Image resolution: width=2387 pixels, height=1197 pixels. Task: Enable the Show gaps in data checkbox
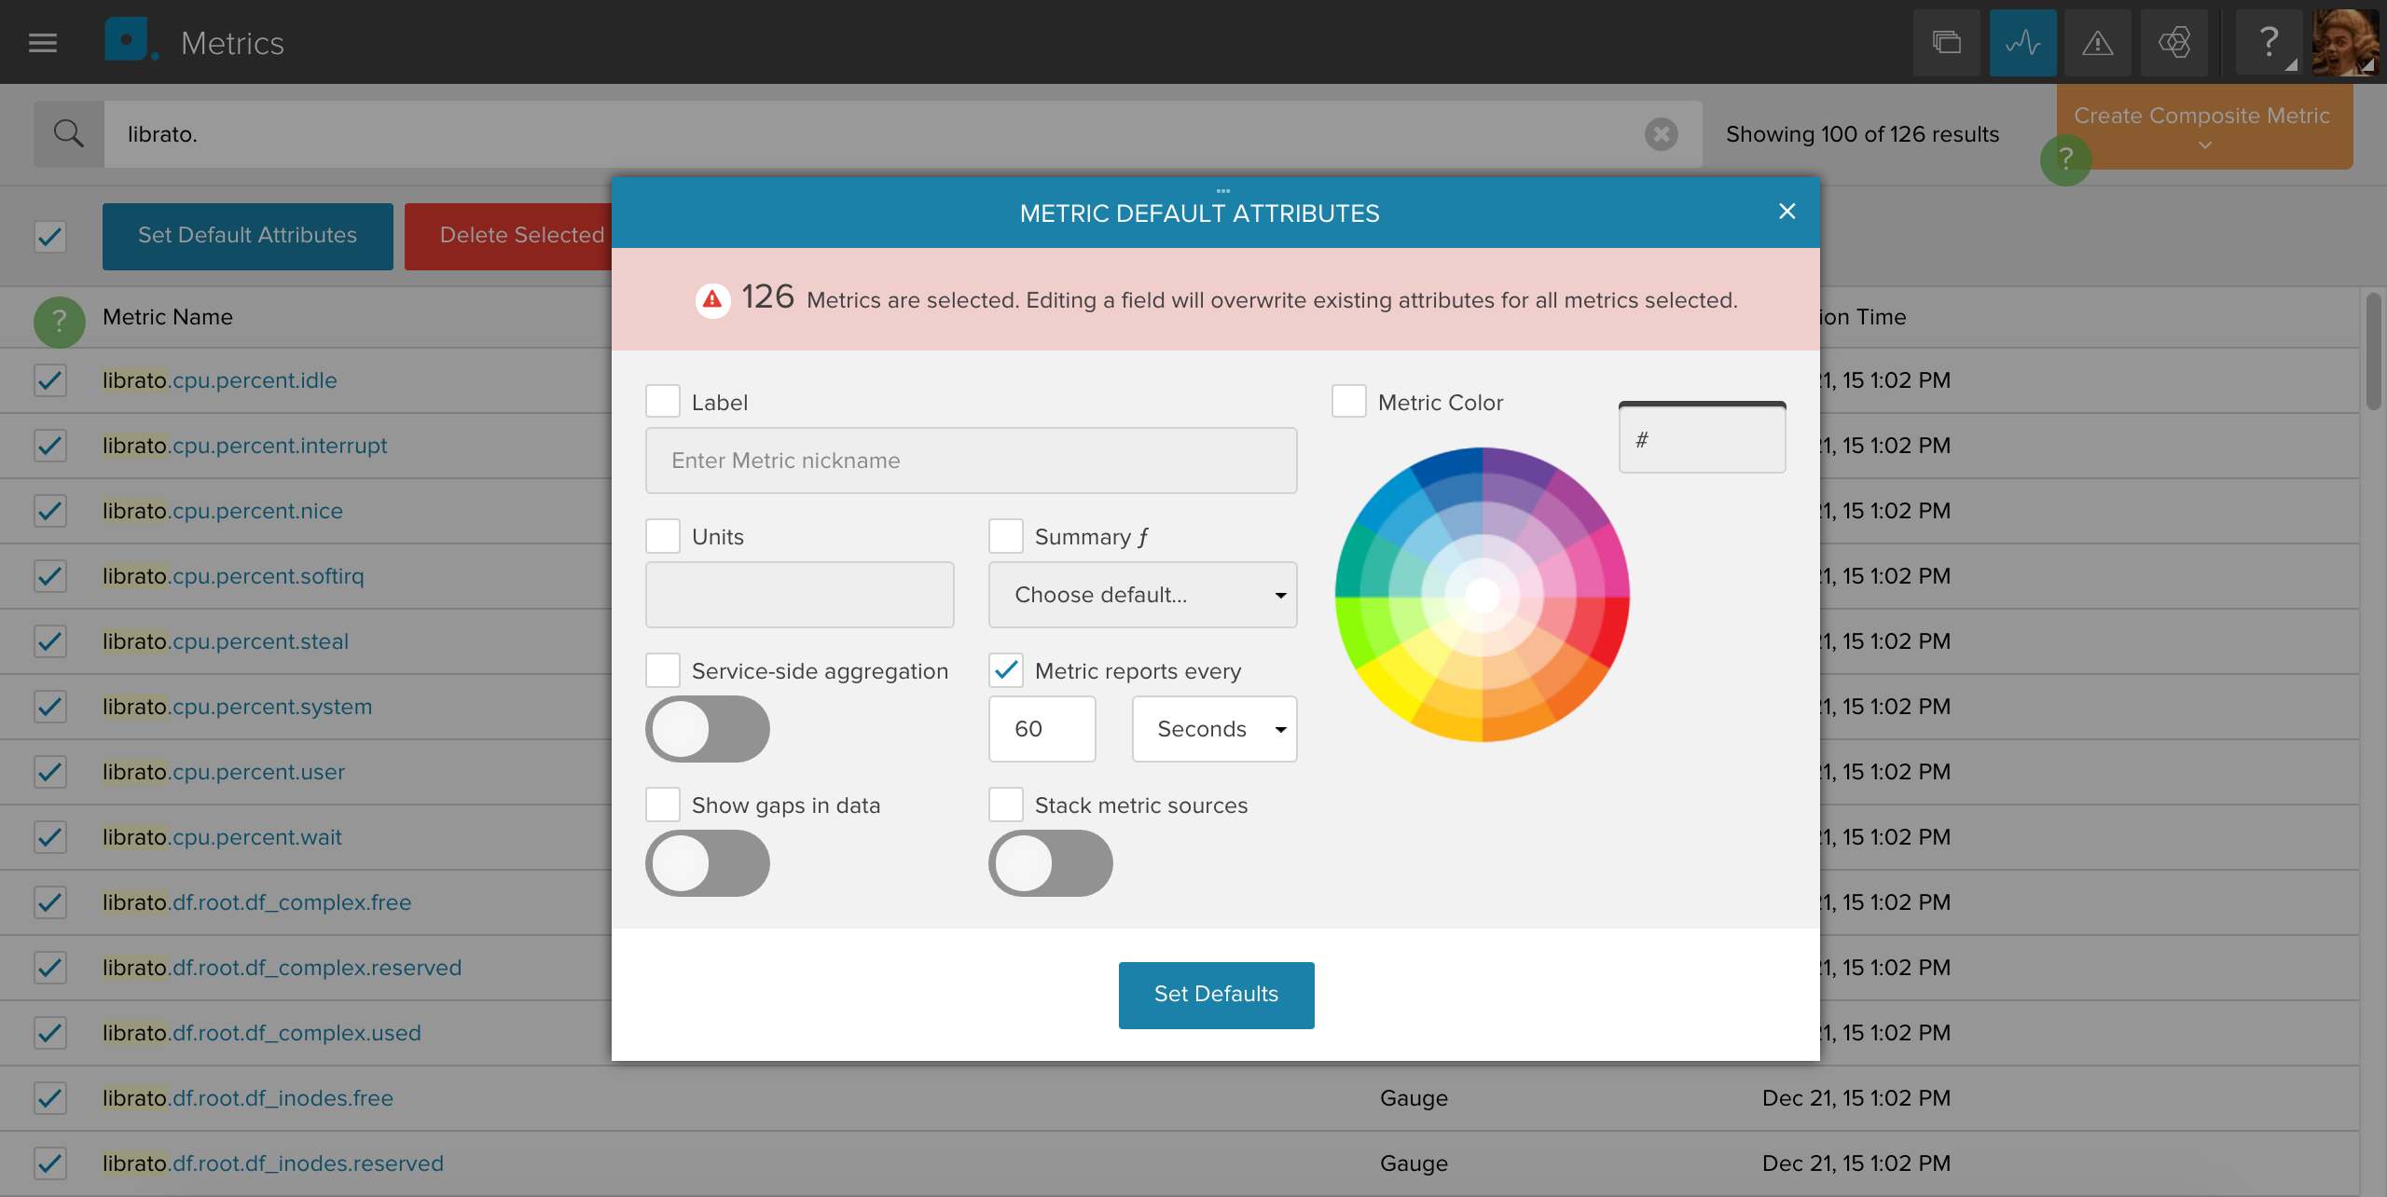click(x=663, y=804)
